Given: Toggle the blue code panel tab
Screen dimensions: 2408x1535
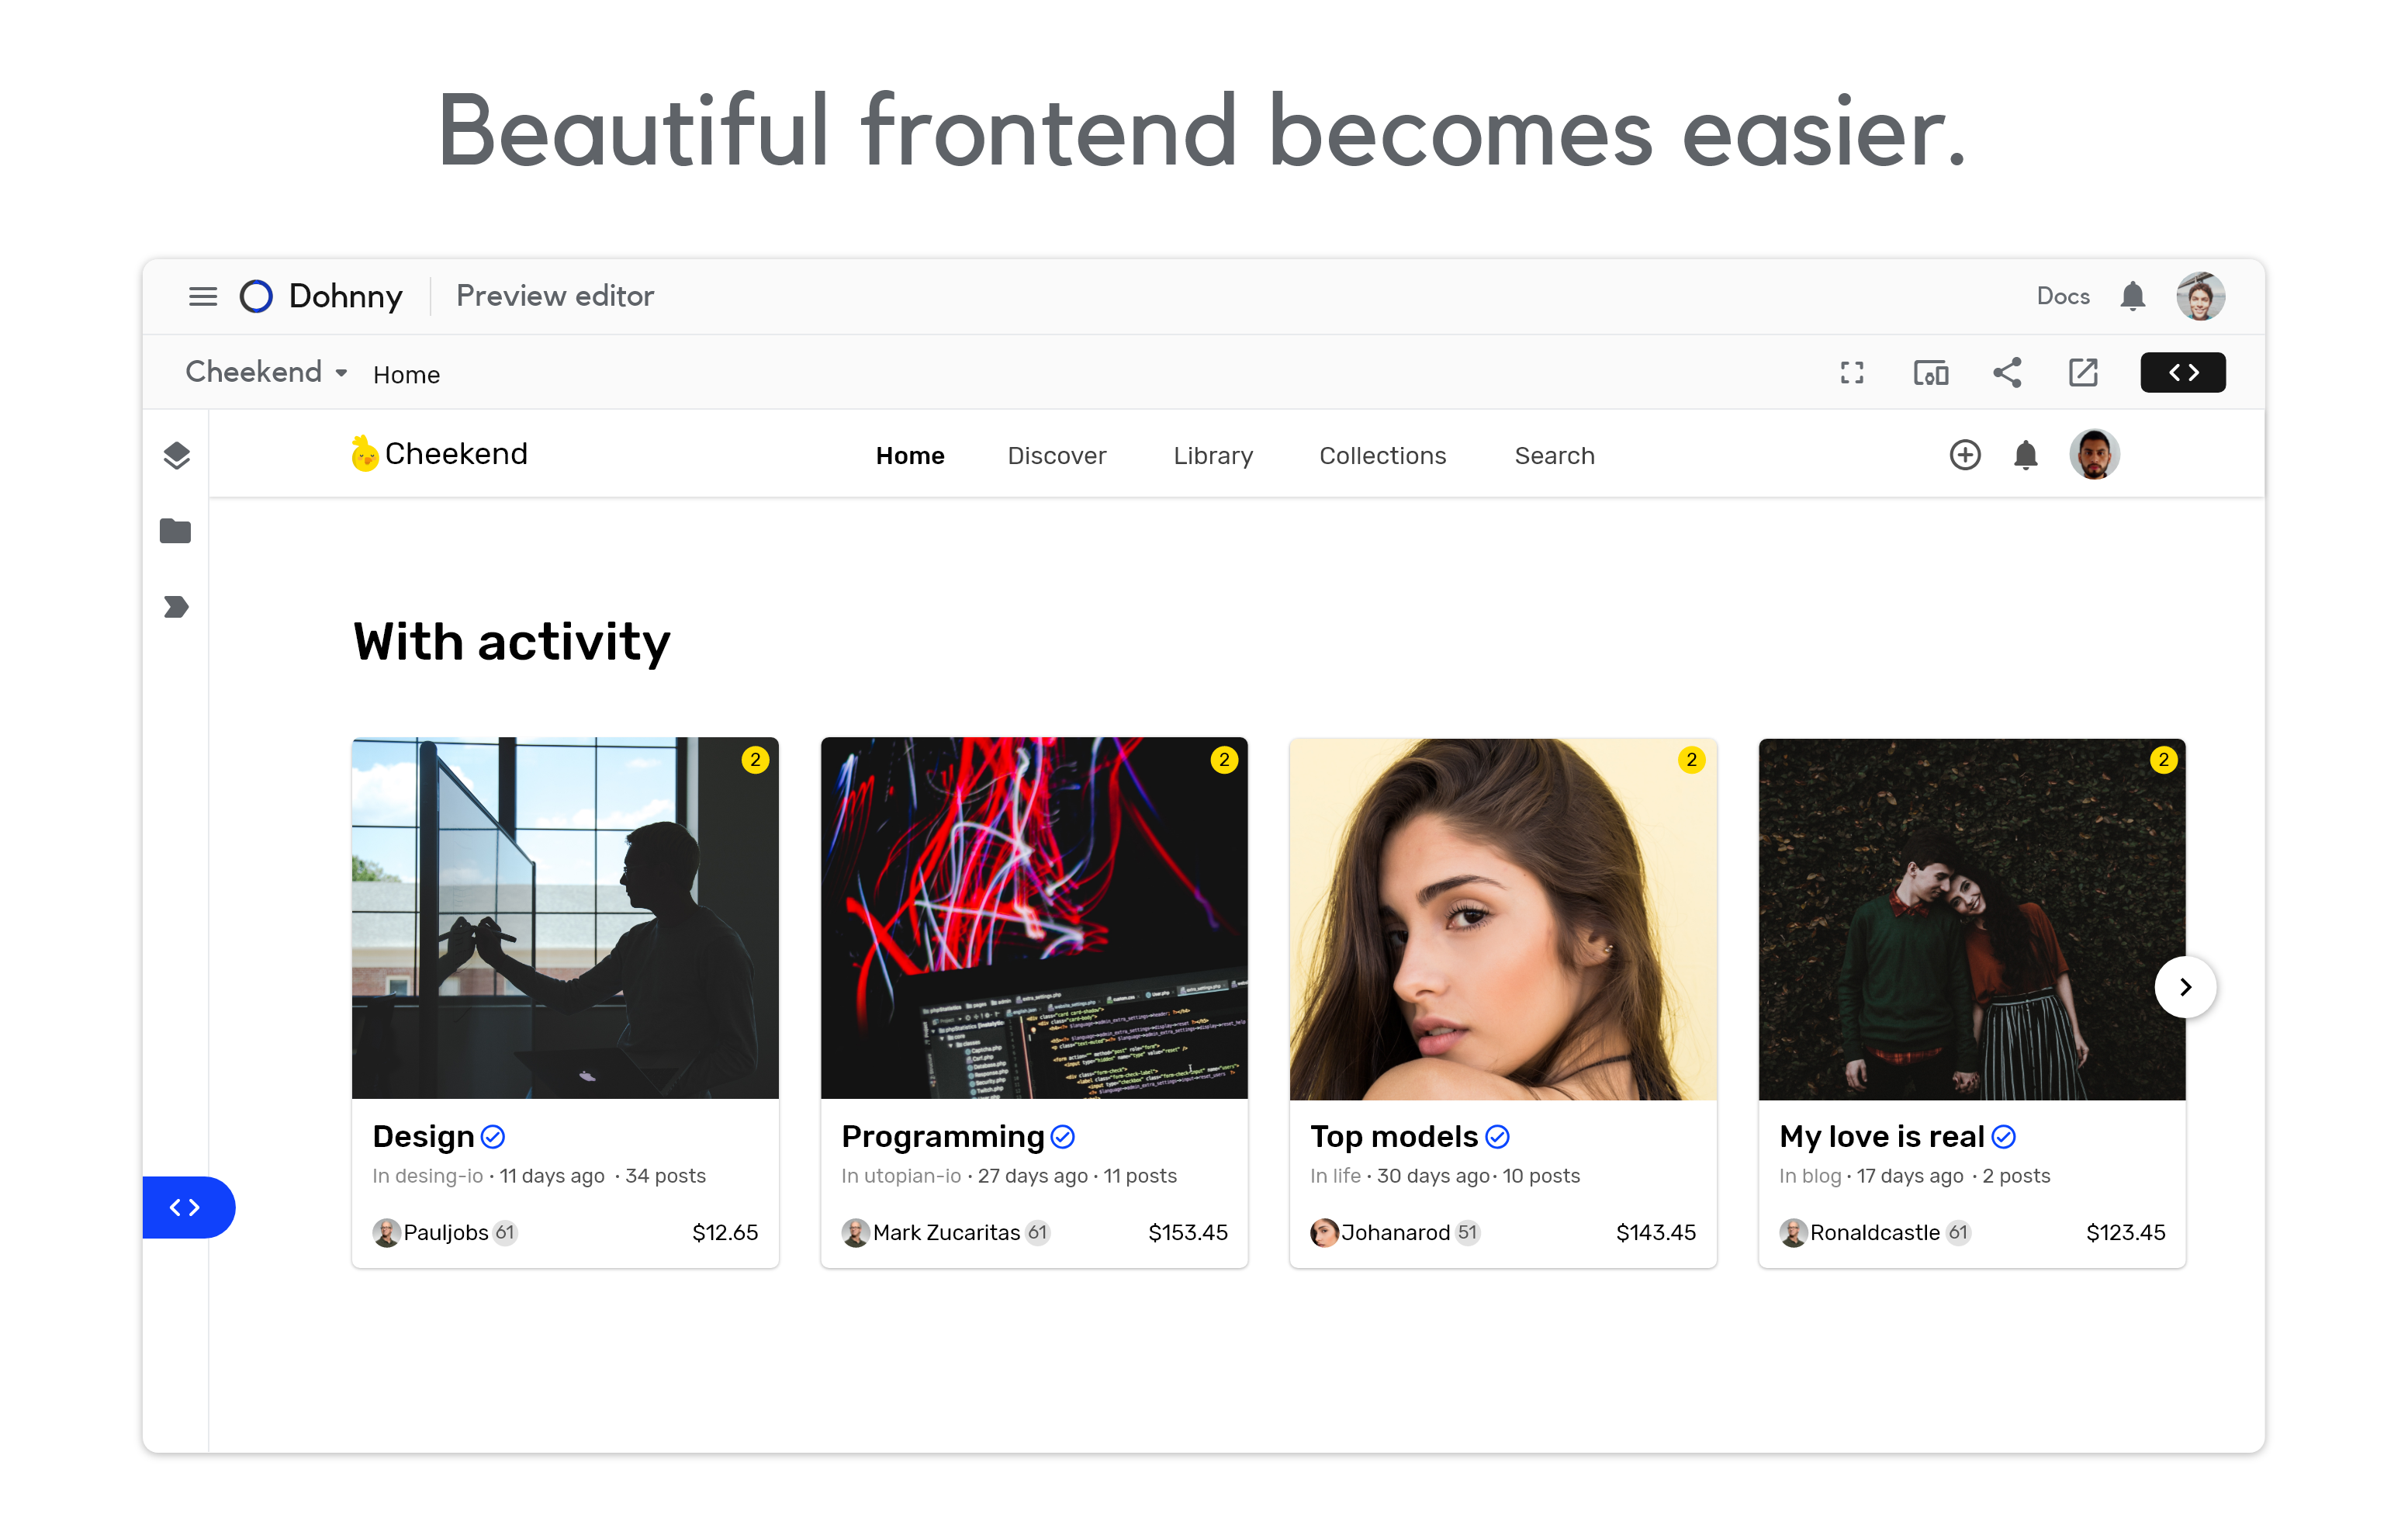Looking at the screenshot, I should point(186,1207).
